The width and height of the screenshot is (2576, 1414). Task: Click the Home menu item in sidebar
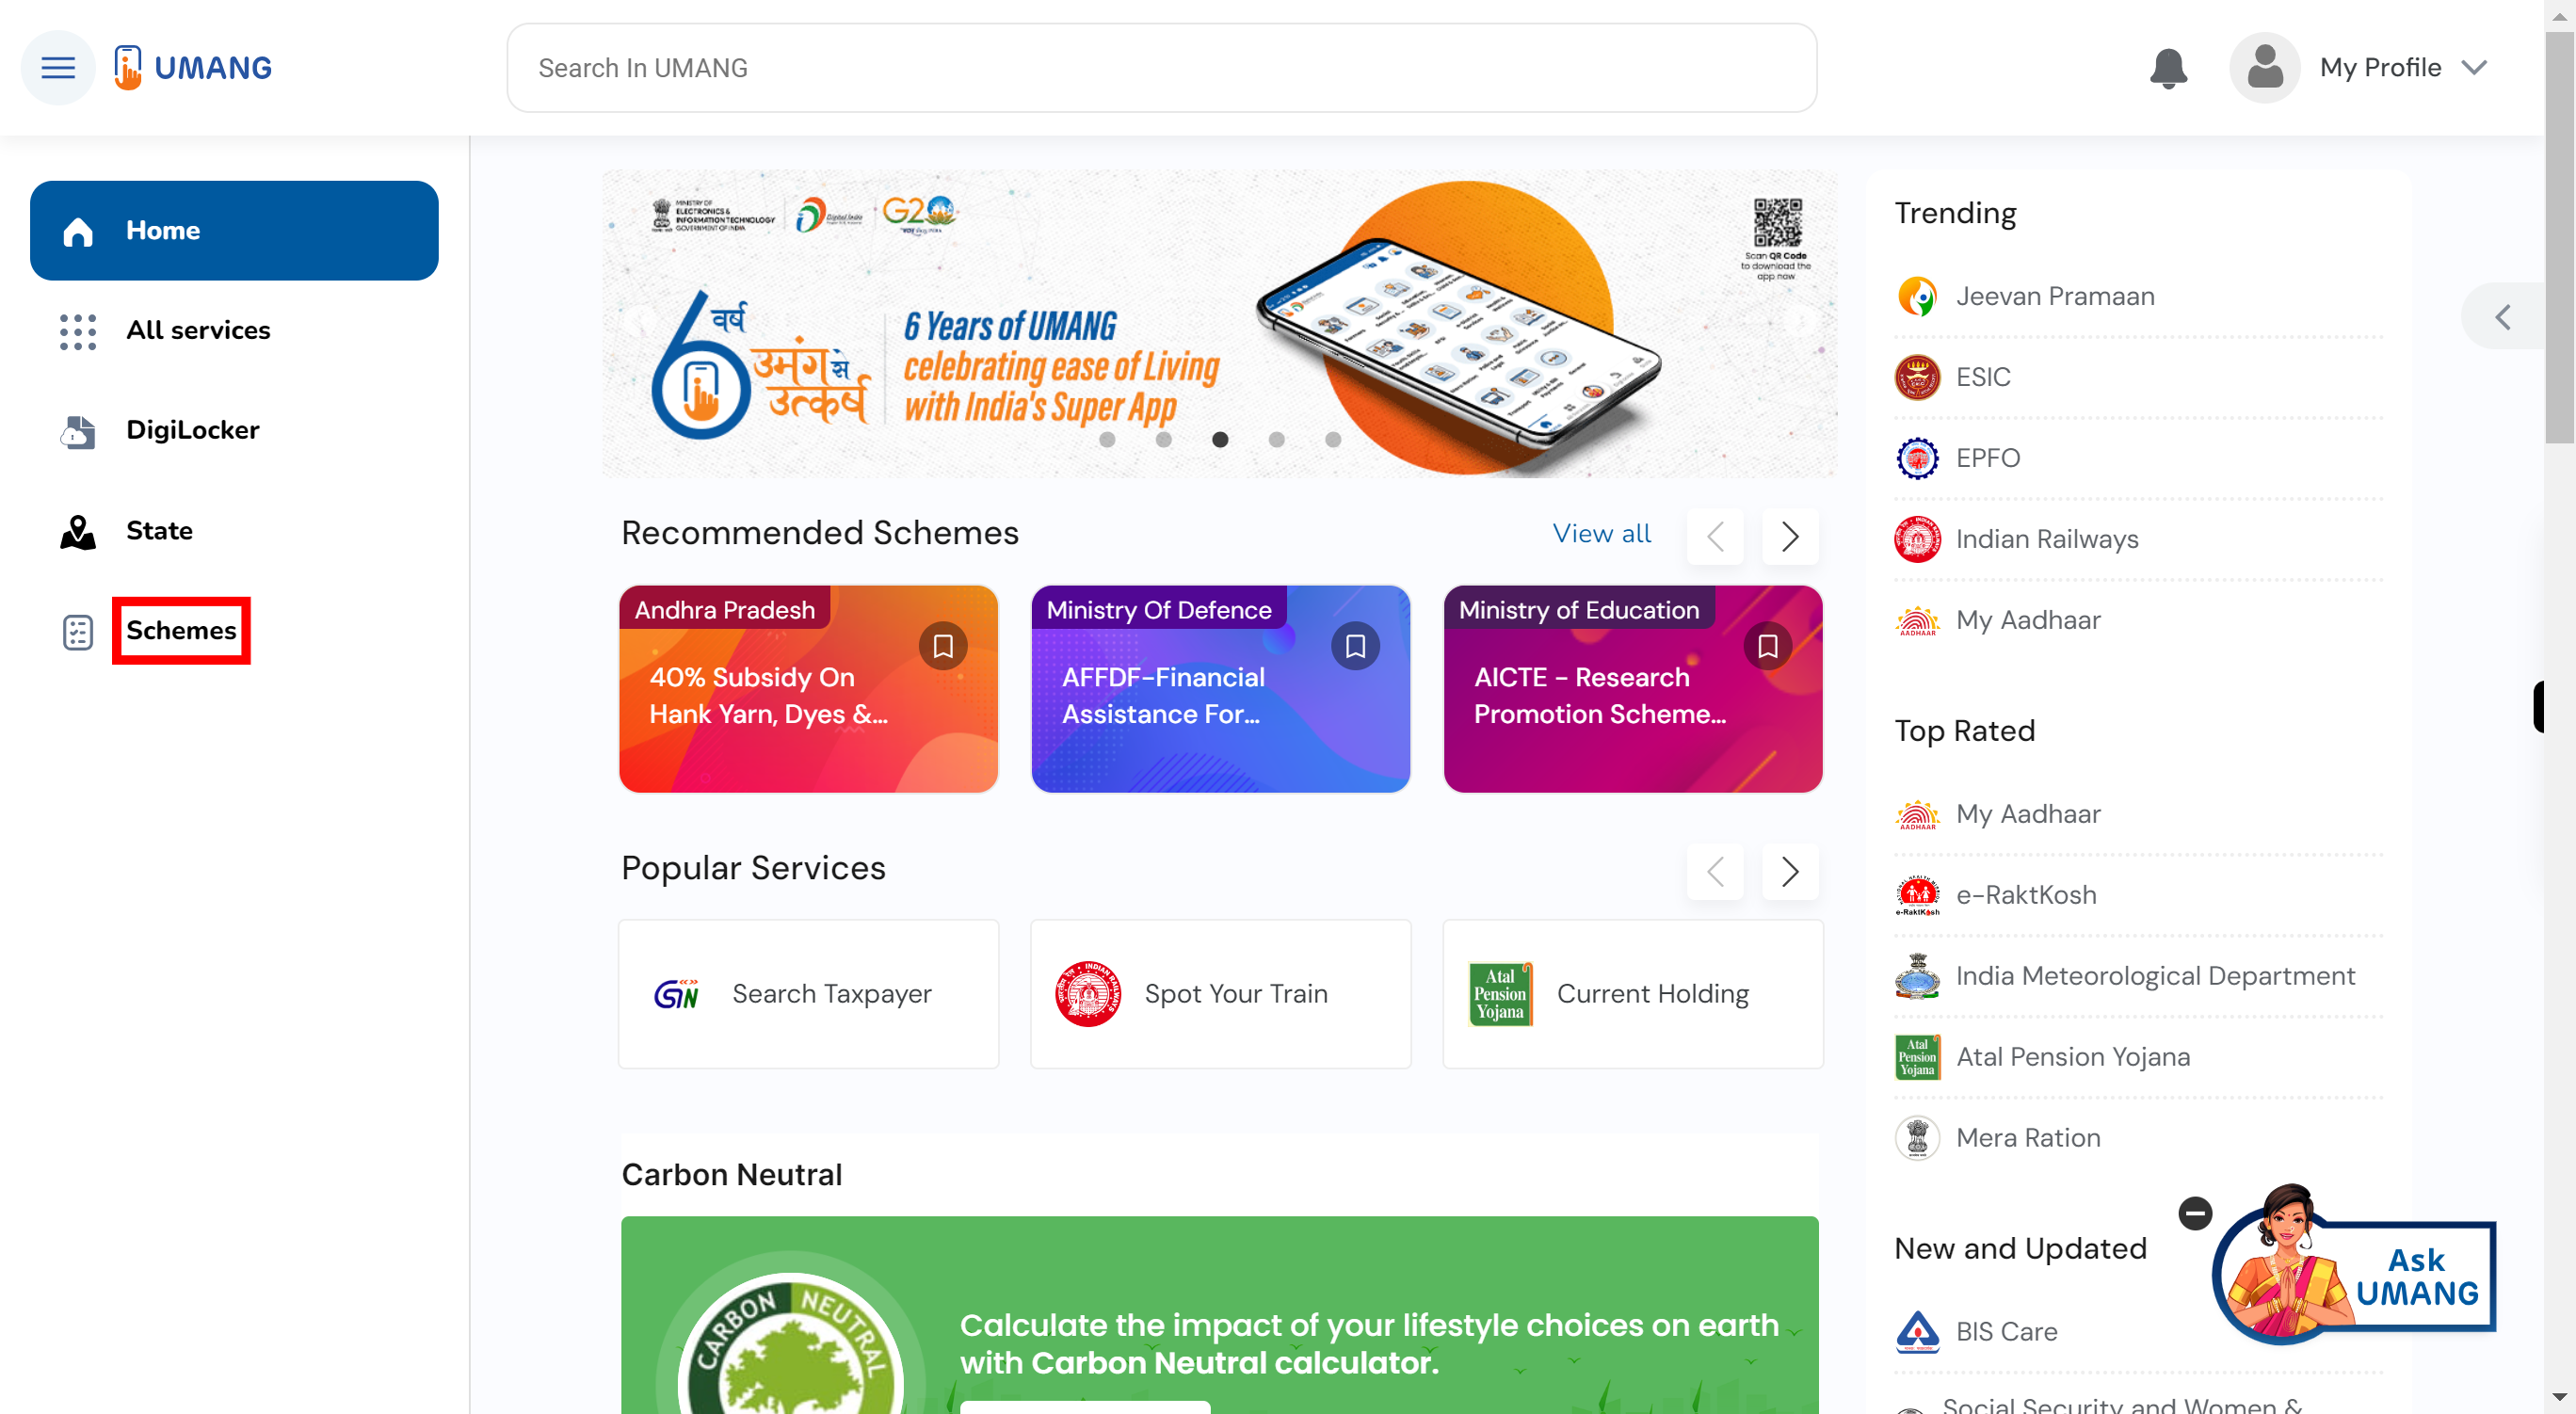point(233,230)
